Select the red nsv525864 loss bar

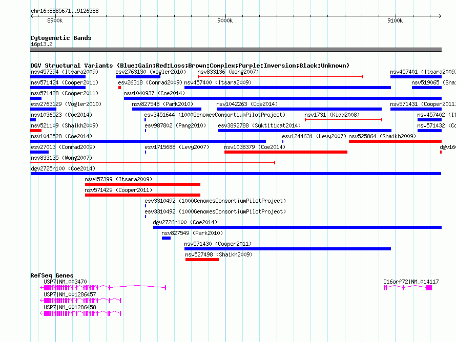pyautogui.click(x=395, y=141)
